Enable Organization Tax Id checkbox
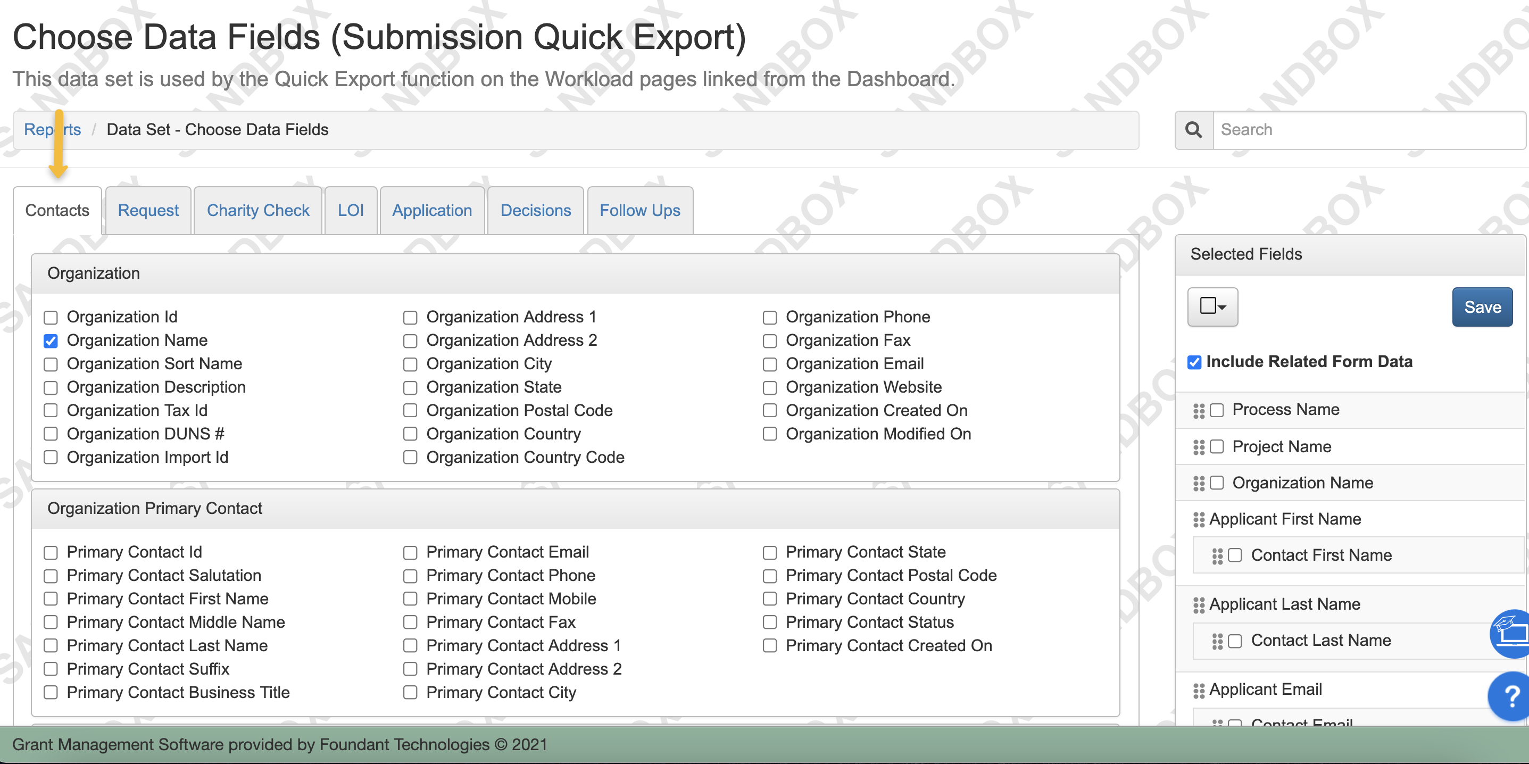 coord(51,411)
